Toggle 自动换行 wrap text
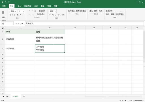 pyautogui.click(x=42, y=11)
